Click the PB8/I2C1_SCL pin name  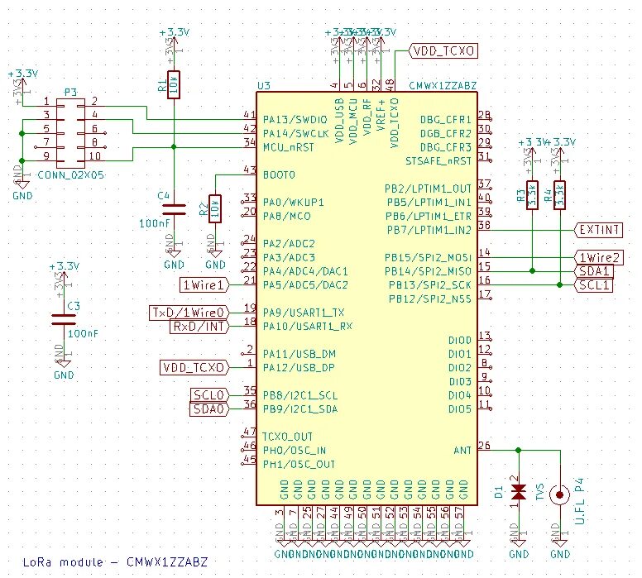300,395
